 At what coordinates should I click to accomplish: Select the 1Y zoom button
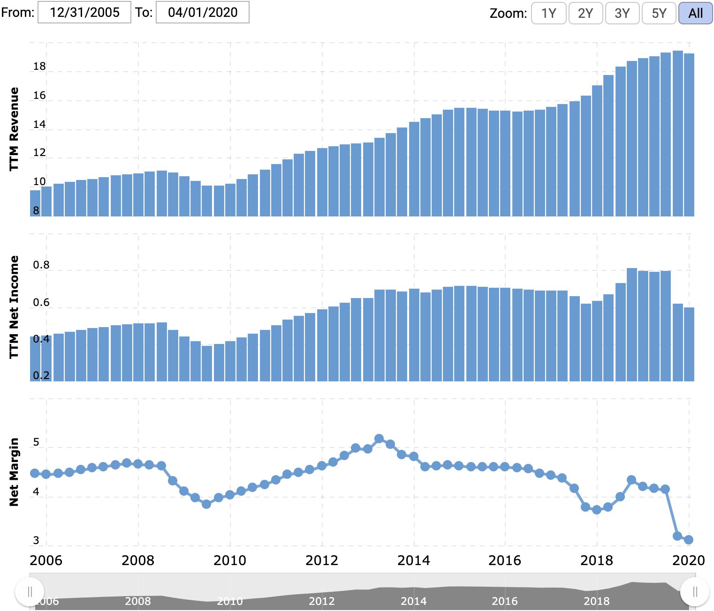[x=548, y=13]
